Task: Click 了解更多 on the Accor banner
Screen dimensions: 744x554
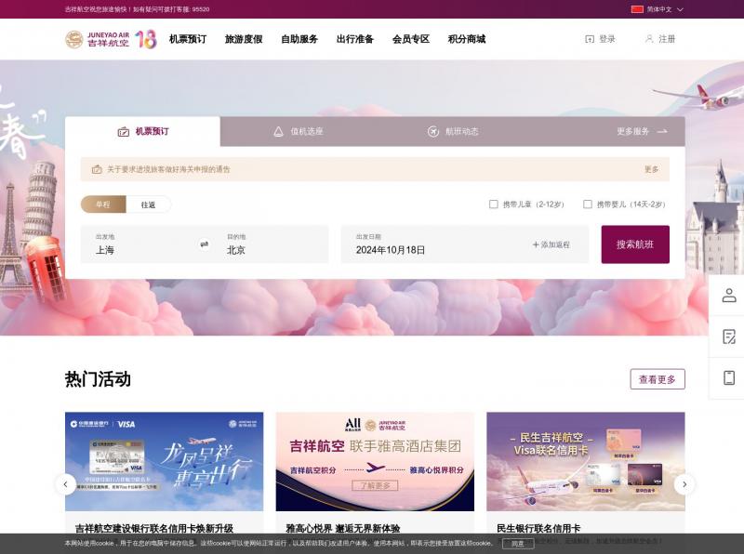Action: [x=375, y=486]
